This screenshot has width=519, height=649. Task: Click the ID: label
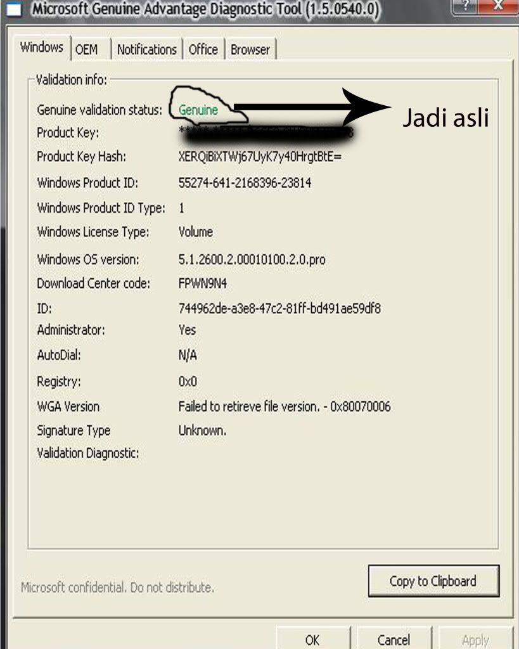[44, 309]
